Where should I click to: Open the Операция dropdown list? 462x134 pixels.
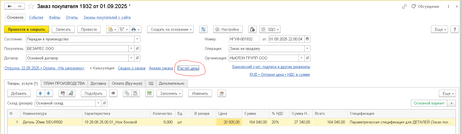point(307,48)
